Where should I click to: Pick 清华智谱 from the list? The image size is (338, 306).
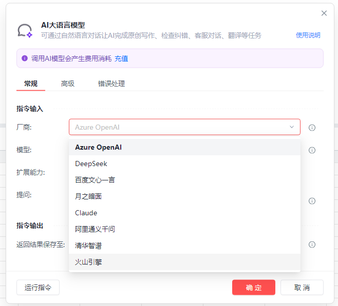point(184,246)
